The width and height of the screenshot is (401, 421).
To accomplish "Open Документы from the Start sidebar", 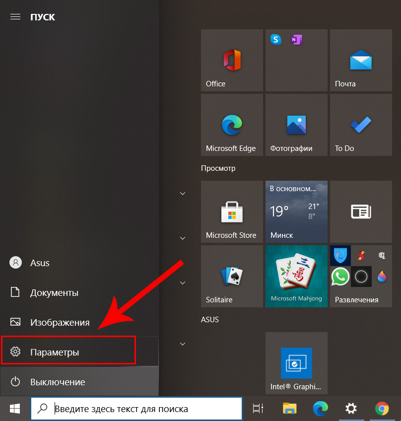I will click(x=79, y=292).
